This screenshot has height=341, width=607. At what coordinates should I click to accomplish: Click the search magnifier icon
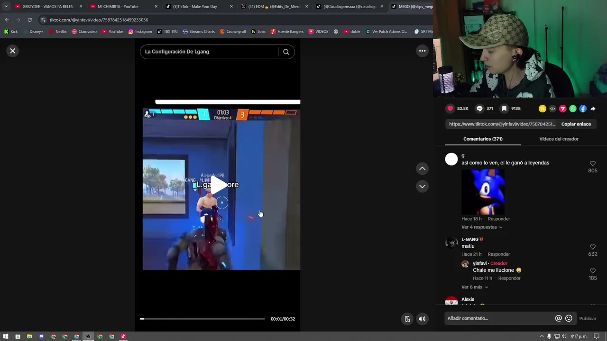pos(286,52)
